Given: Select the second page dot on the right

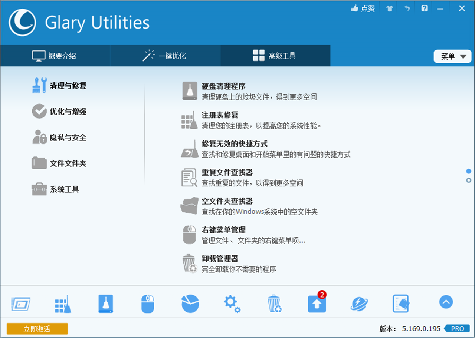Looking at the screenshot, I should click(468, 180).
